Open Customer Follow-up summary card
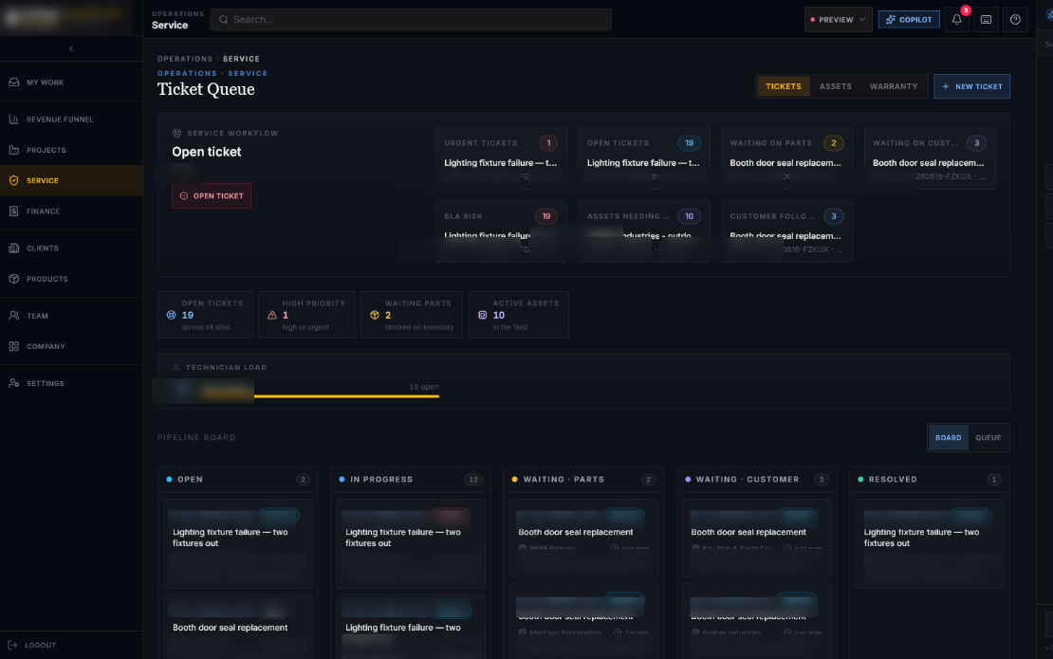 pyautogui.click(x=786, y=230)
